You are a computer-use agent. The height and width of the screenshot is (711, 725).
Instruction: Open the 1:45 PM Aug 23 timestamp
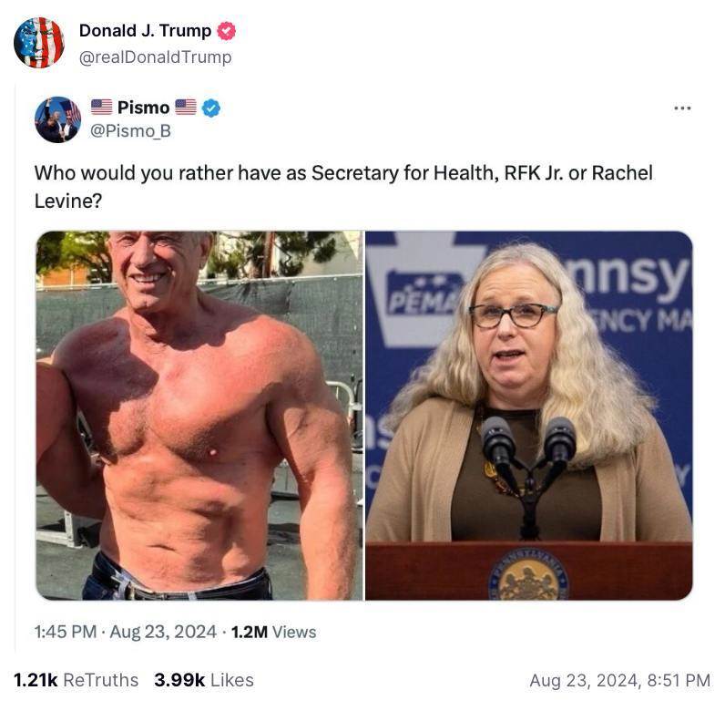126,632
